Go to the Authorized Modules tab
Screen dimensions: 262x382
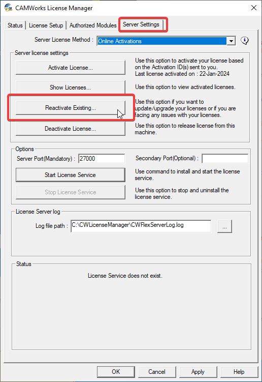click(93, 25)
